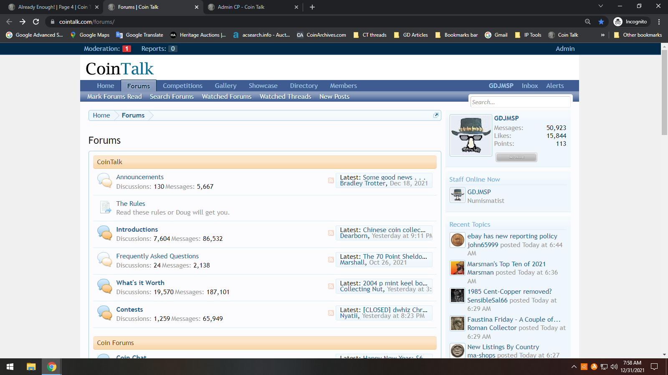This screenshot has height=375, width=668.
Task: Click the page vertical scrollbar thumb
Action: point(664,92)
